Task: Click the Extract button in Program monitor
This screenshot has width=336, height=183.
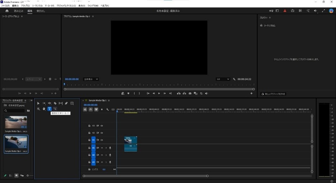Action: pyautogui.click(x=184, y=93)
